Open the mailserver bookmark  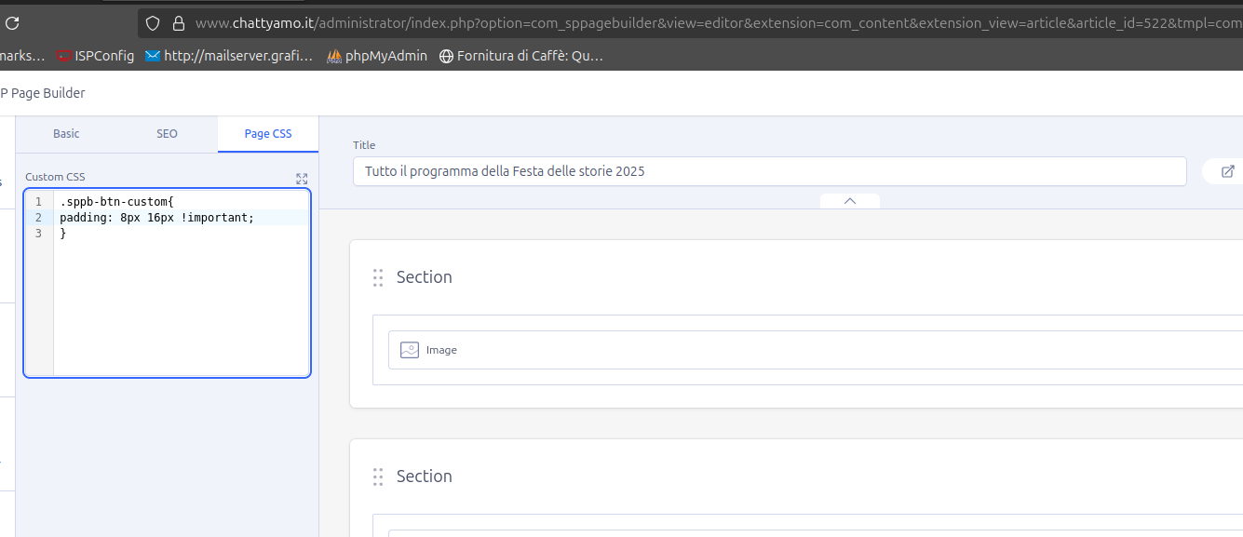pos(229,56)
